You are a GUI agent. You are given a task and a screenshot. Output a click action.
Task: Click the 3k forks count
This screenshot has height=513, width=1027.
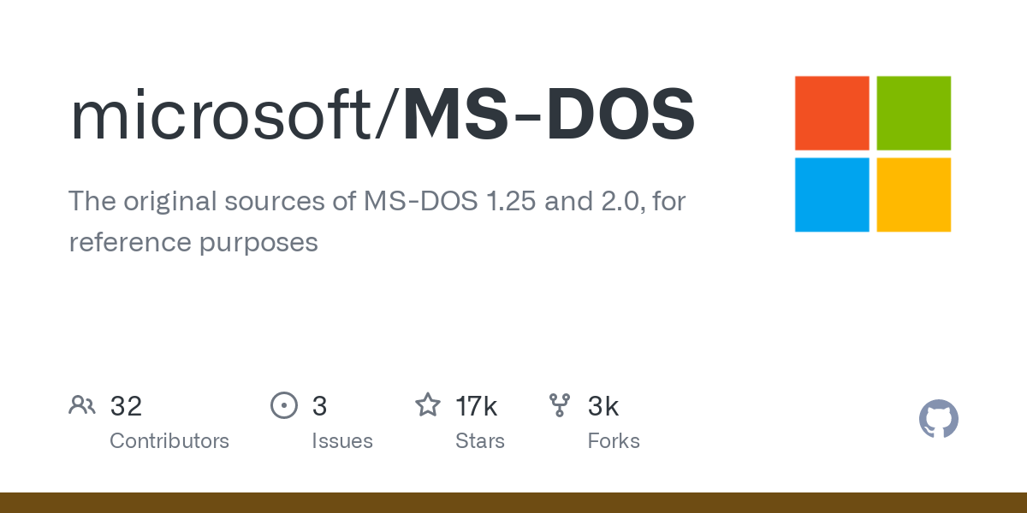click(x=603, y=406)
